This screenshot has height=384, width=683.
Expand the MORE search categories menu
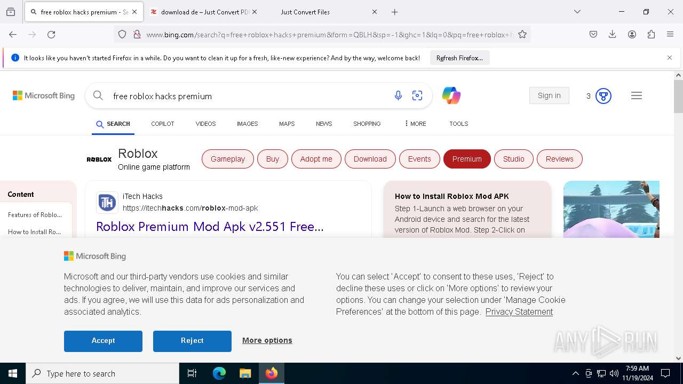[x=415, y=124]
